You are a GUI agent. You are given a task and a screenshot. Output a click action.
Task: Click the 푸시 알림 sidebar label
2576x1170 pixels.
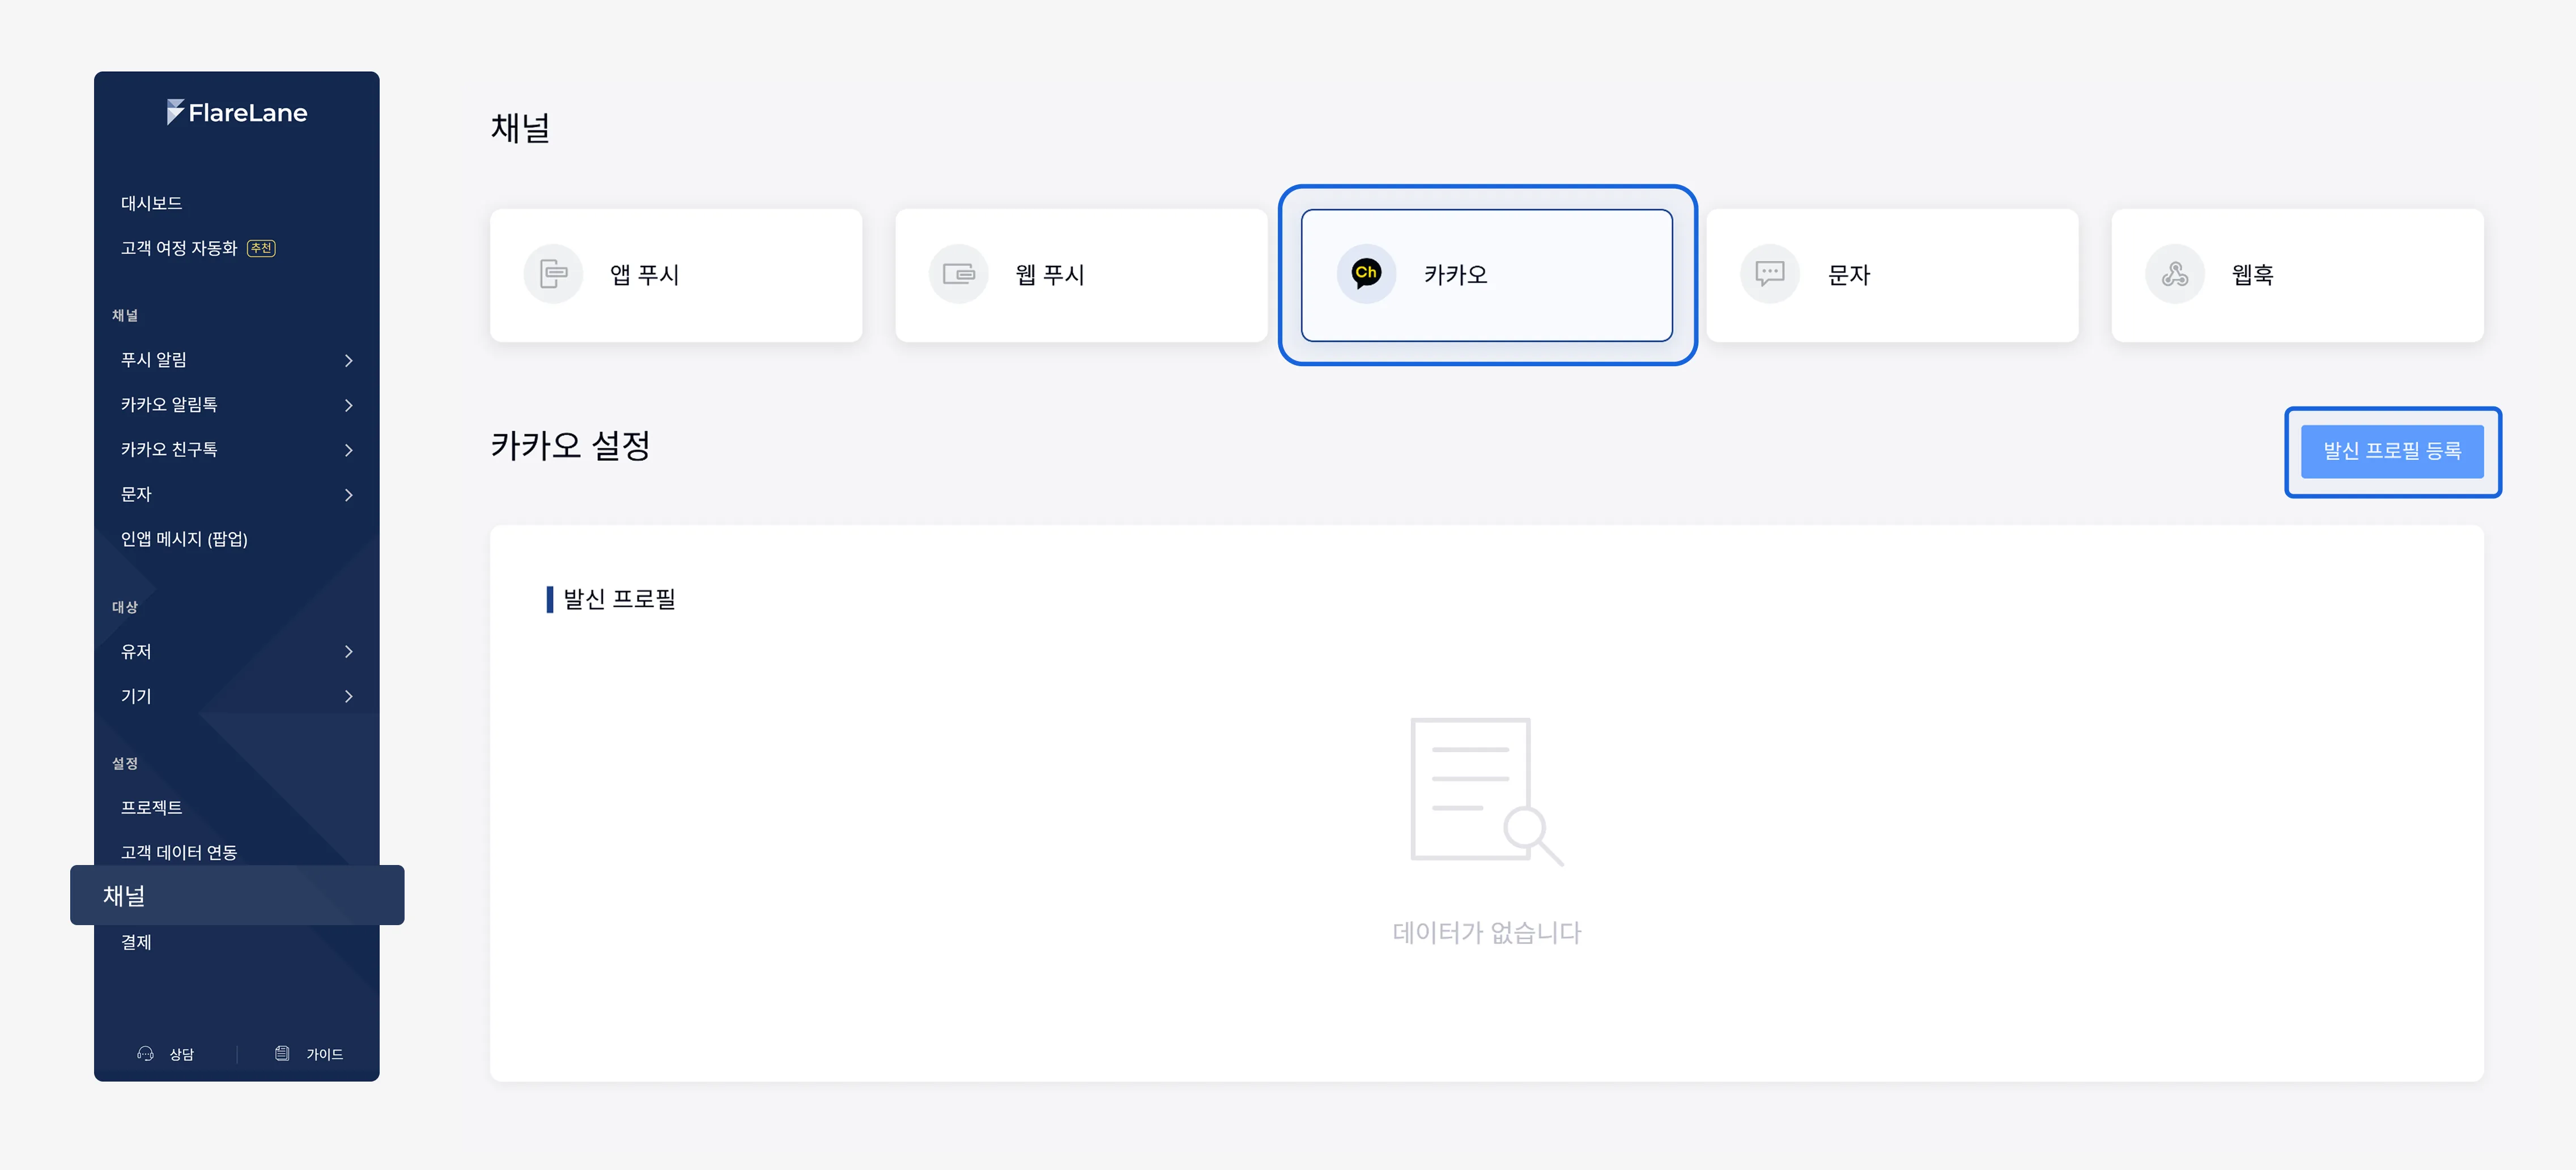click(154, 360)
